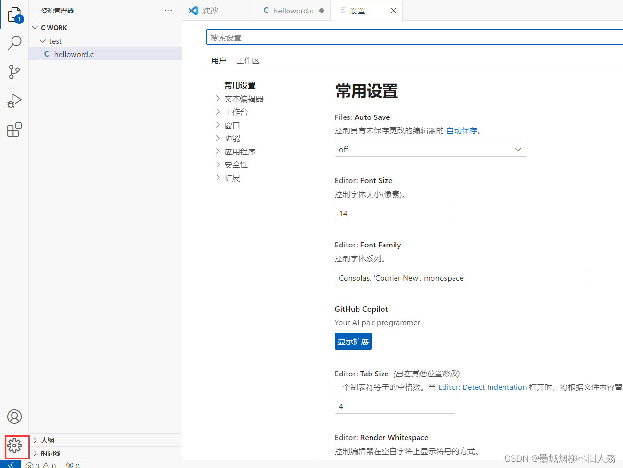Open helloword.c in the explorer tree
The image size is (623, 468).
[105, 54]
